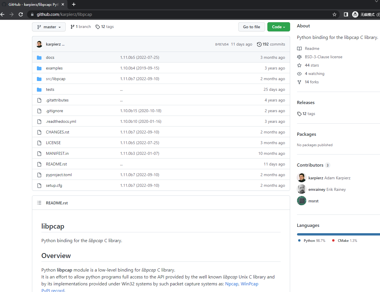Toggle the bookmark star in the address bar
Viewport: 380px width, 292px height.
point(334,14)
